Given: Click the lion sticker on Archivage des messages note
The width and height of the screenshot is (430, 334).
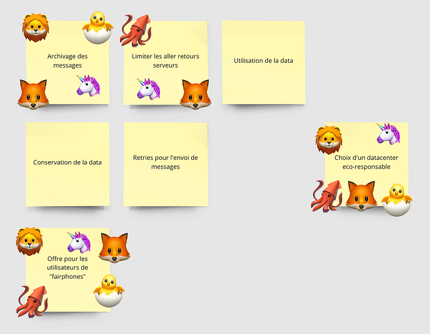Looking at the screenshot, I should 36,28.
